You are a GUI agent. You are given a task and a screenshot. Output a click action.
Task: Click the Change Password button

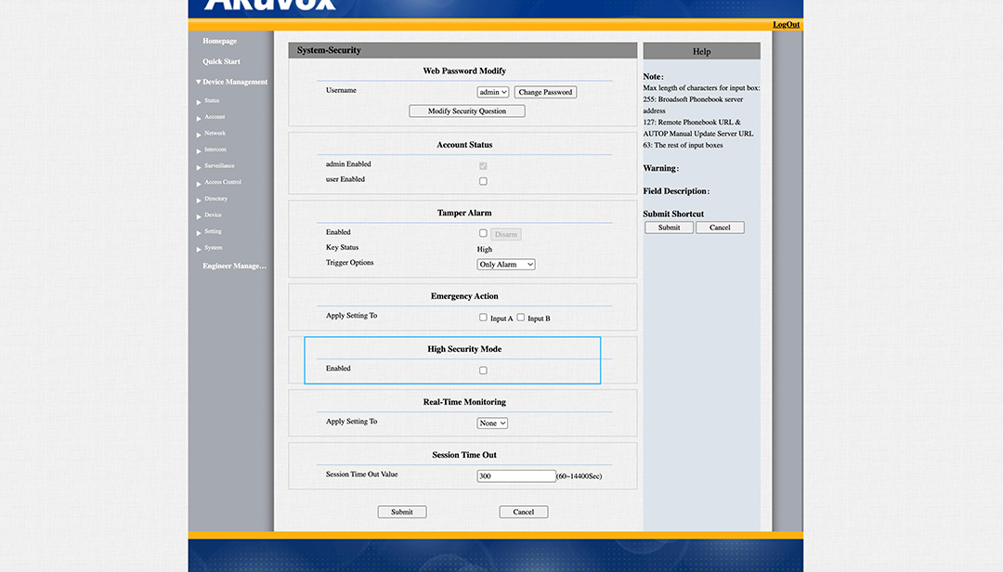(545, 92)
